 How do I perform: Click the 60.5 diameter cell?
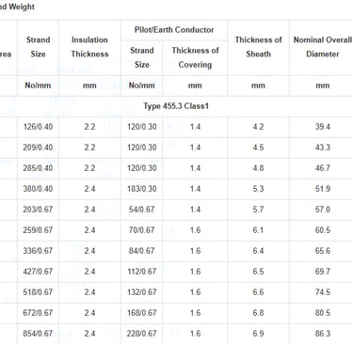coord(322,230)
